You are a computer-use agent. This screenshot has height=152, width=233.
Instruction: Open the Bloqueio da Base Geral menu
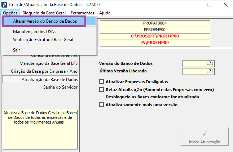(x=44, y=13)
